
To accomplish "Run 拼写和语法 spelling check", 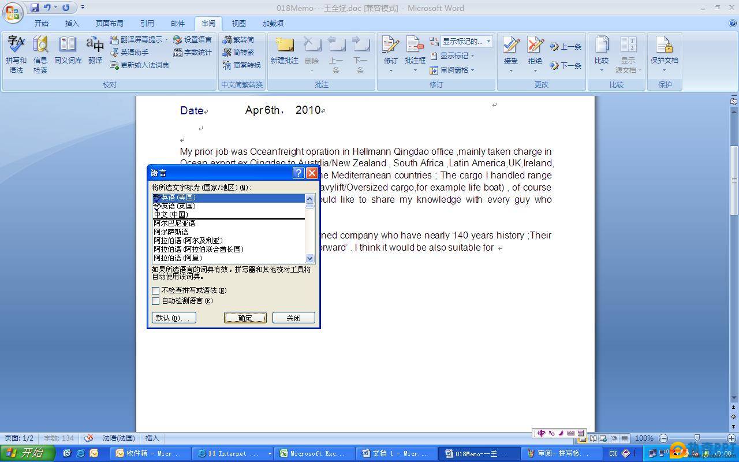I will pyautogui.click(x=16, y=55).
